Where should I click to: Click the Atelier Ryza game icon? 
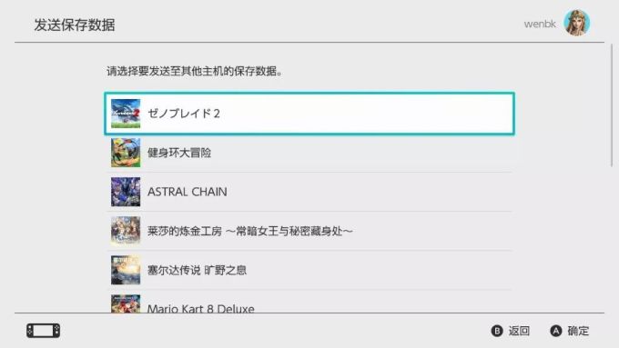(x=126, y=231)
